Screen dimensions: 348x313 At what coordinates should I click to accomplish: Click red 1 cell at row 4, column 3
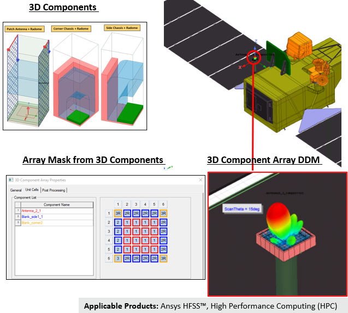click(136, 240)
